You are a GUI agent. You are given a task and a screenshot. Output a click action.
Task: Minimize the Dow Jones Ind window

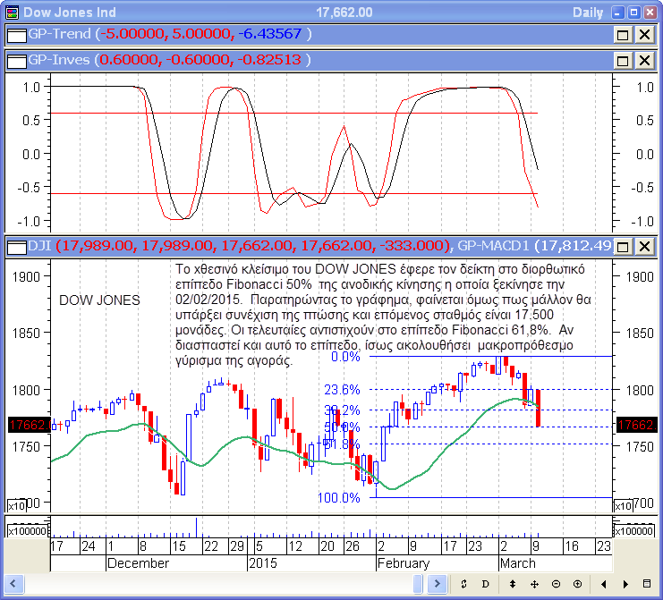[x=617, y=13]
